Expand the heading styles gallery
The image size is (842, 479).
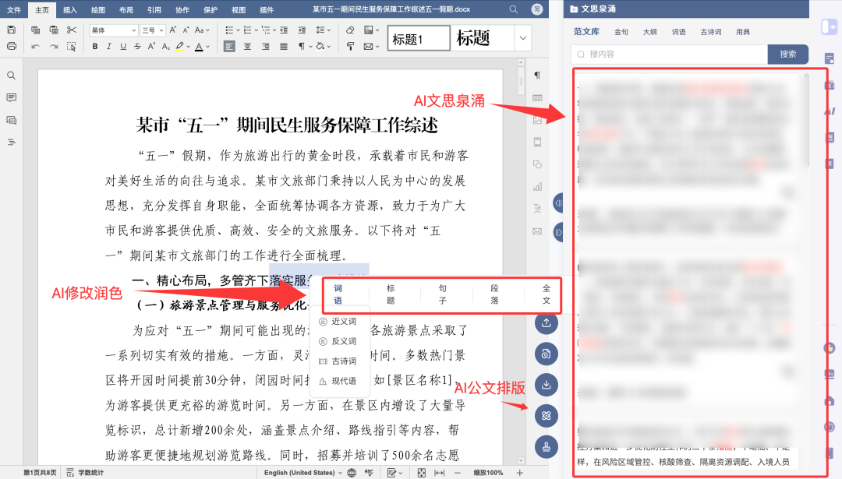tap(522, 37)
